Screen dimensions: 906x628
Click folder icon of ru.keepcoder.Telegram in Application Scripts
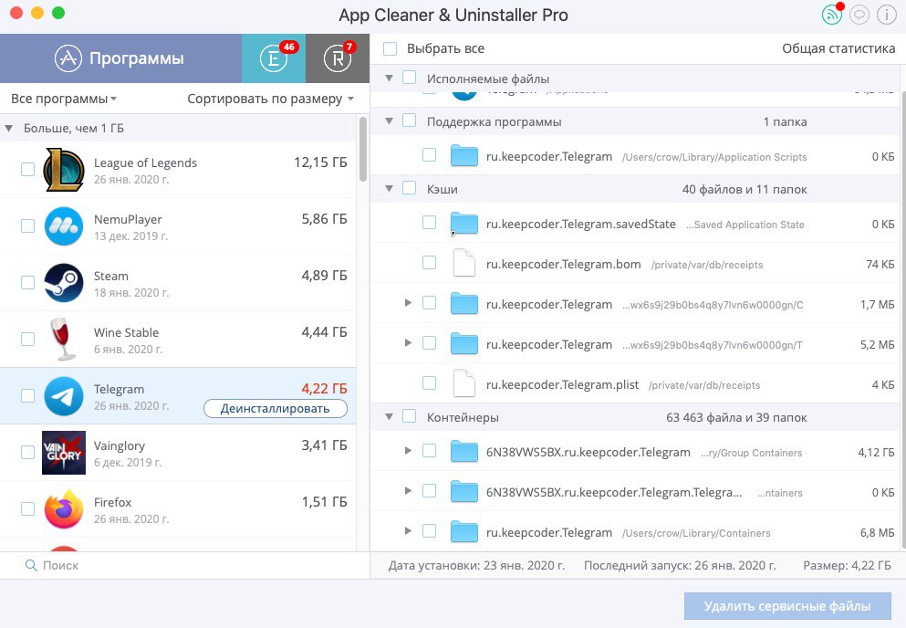(464, 156)
